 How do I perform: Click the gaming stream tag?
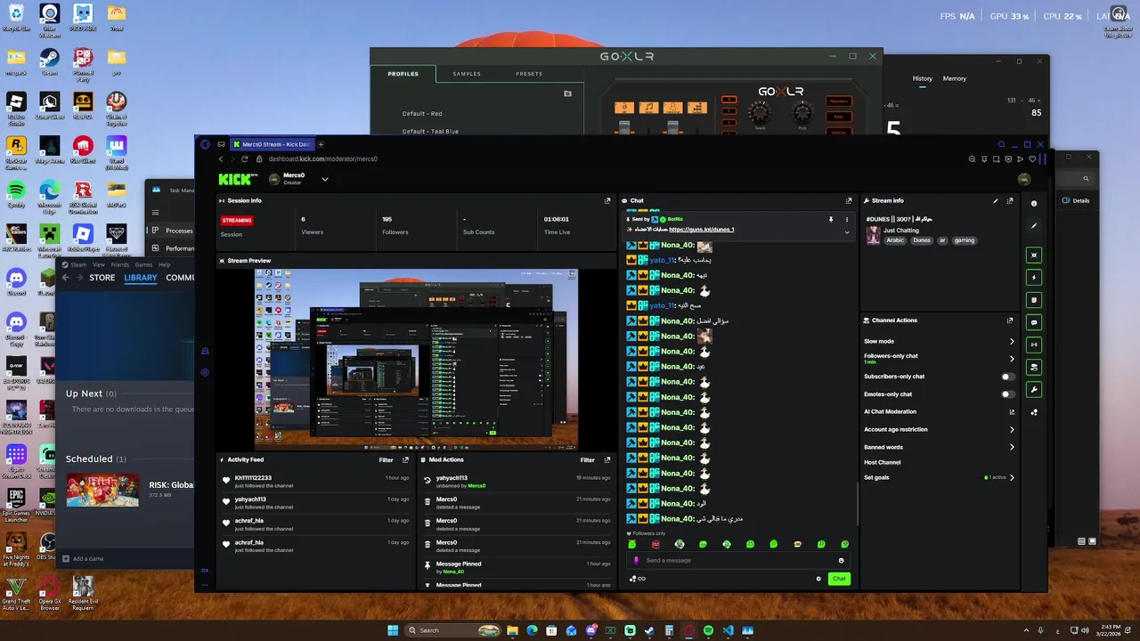coord(965,240)
